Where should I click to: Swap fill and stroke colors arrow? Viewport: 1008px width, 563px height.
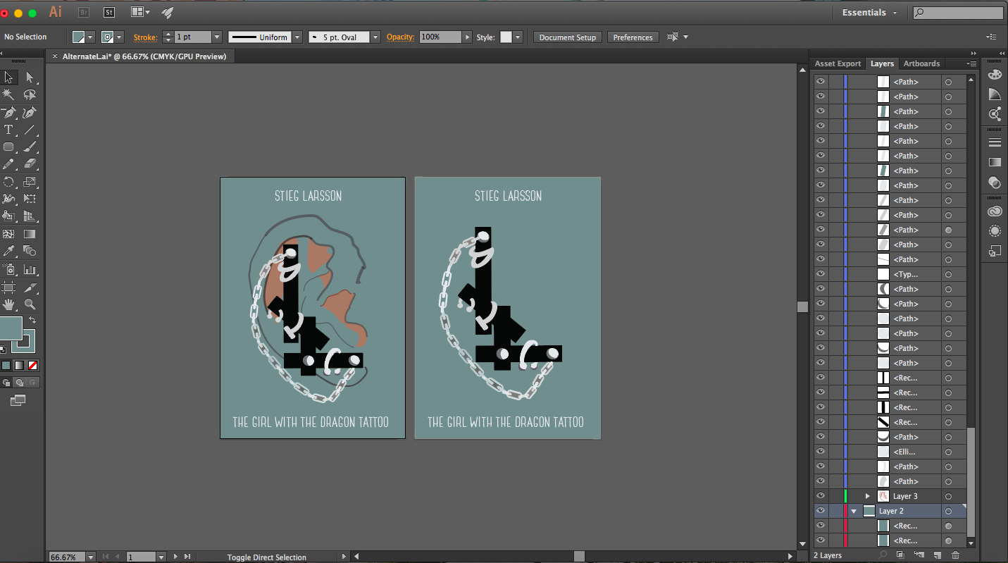32,320
